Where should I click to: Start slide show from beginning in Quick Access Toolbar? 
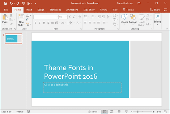(23, 3)
